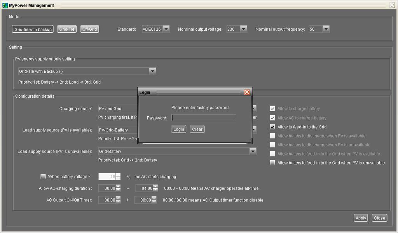Enable the When battery voltage checkbox
Viewport: 398px width, 233px height.
coord(43,176)
